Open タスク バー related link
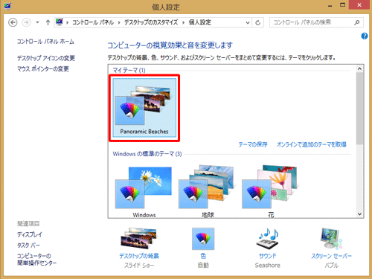The image size is (372, 279). pos(28,246)
